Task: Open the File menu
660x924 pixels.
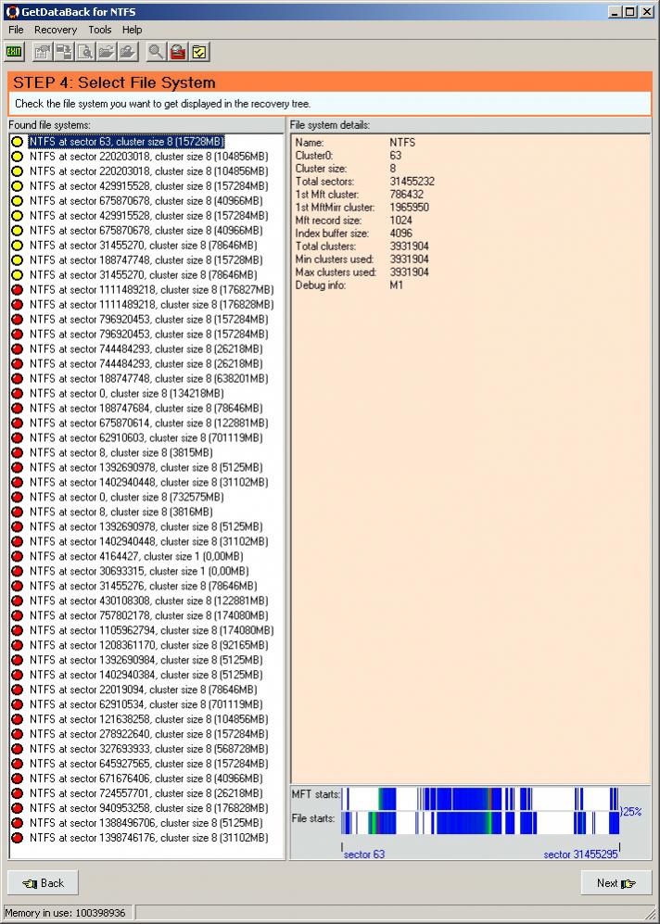Action: point(16,30)
